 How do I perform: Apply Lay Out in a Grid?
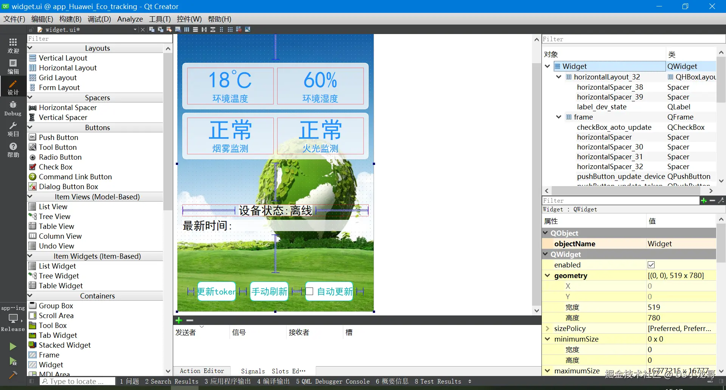230,30
